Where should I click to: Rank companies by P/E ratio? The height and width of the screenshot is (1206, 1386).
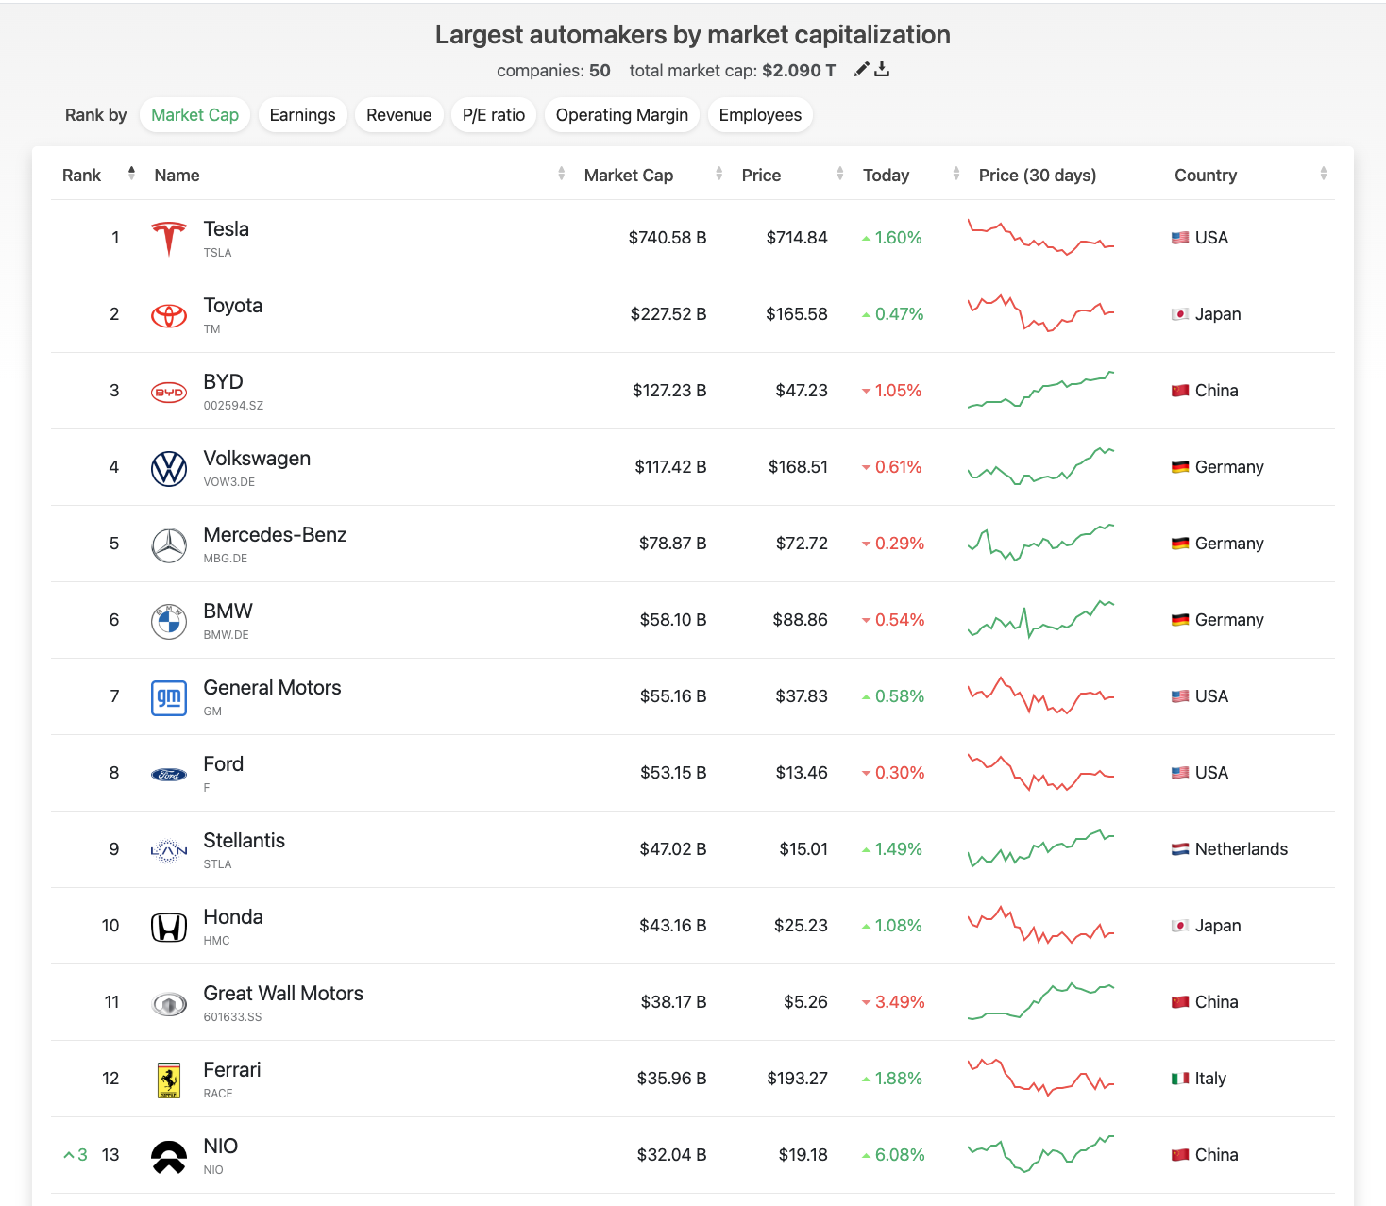pyautogui.click(x=494, y=115)
